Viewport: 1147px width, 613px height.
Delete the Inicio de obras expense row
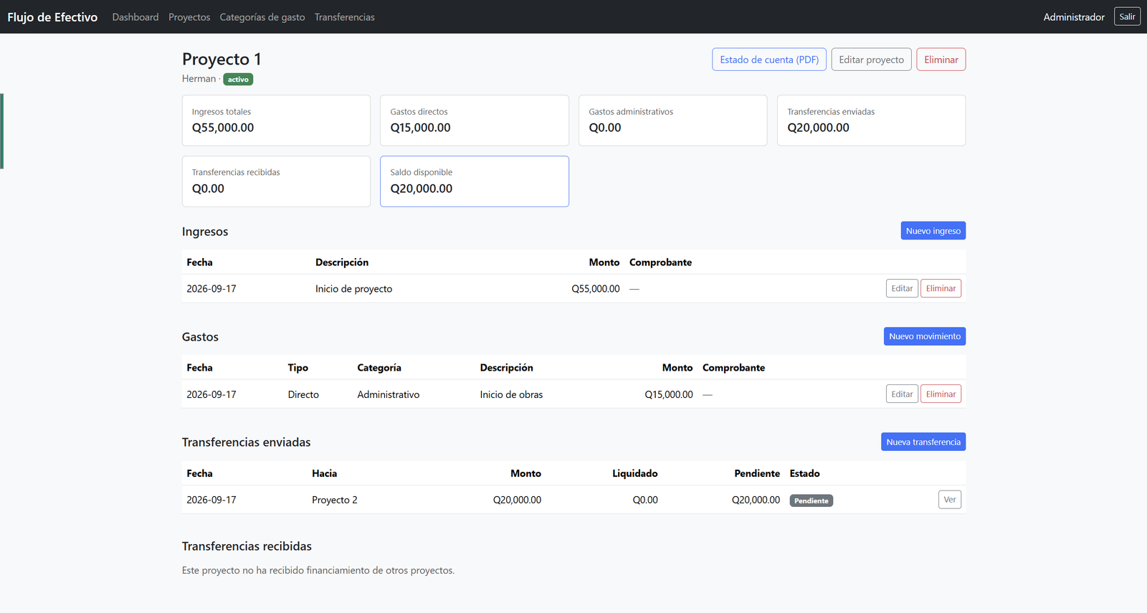pos(941,394)
